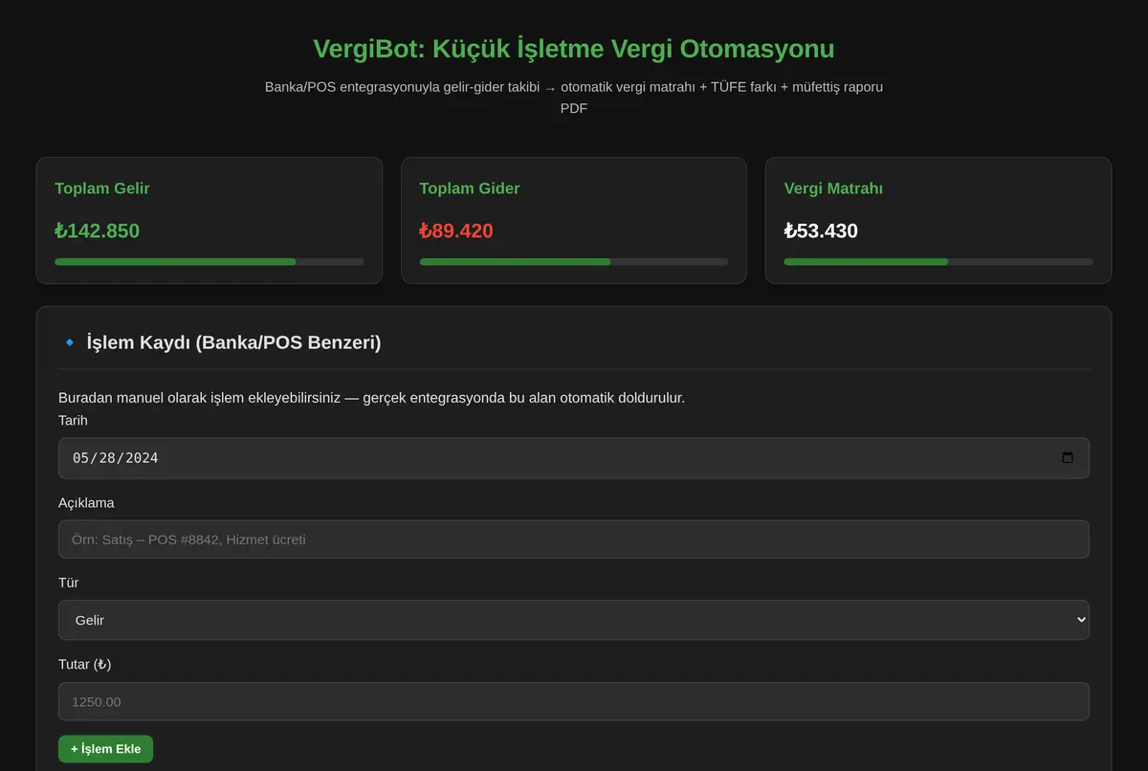1148x771 pixels.
Task: Click the Tür field label
Action: pos(69,583)
